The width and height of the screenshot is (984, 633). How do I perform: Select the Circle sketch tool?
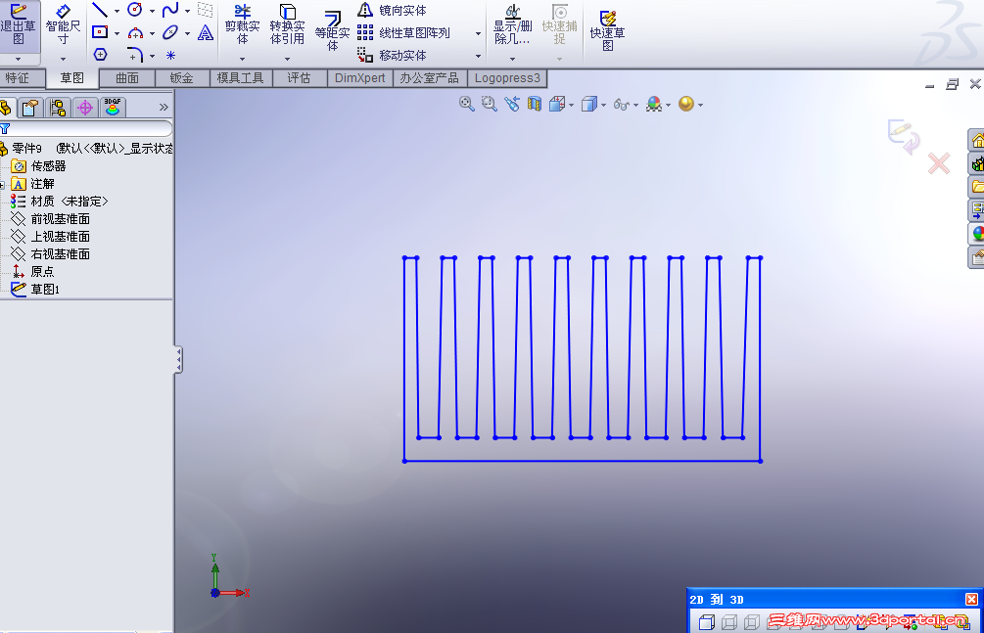pyautogui.click(x=135, y=10)
